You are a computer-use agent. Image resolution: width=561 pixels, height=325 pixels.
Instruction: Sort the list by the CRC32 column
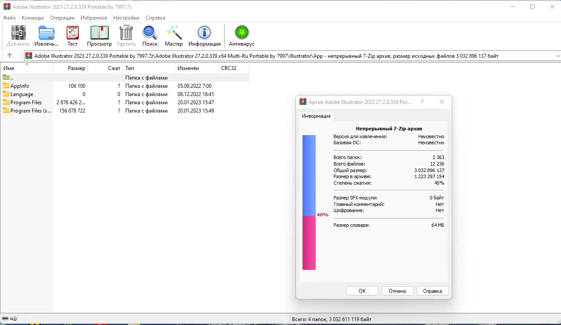(233, 68)
